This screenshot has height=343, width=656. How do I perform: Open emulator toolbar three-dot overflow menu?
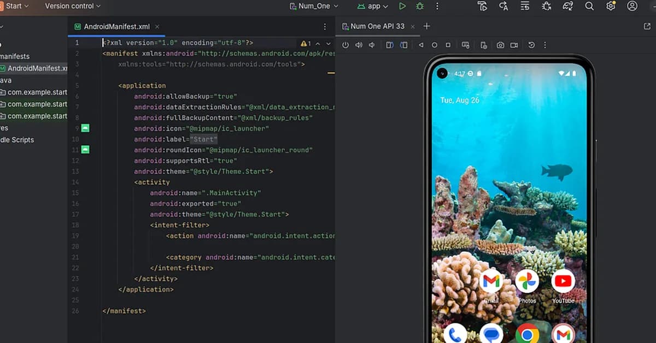click(x=545, y=45)
